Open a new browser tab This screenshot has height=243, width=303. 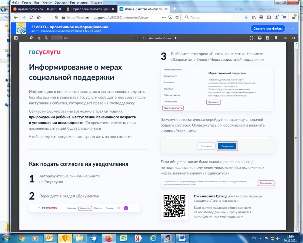(174, 9)
